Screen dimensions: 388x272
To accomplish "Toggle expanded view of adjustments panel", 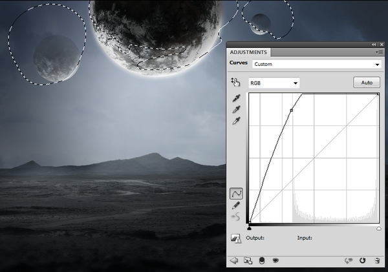I will click(x=247, y=260).
